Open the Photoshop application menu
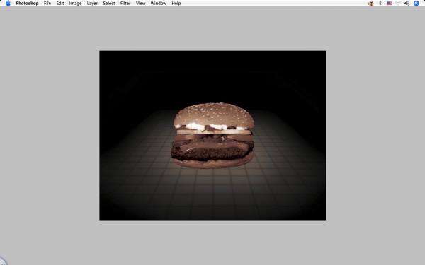This screenshot has width=425, height=265. click(27, 4)
